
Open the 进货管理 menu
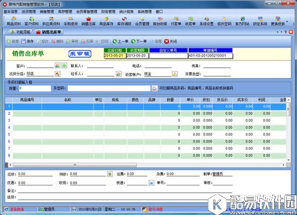[x=29, y=11]
